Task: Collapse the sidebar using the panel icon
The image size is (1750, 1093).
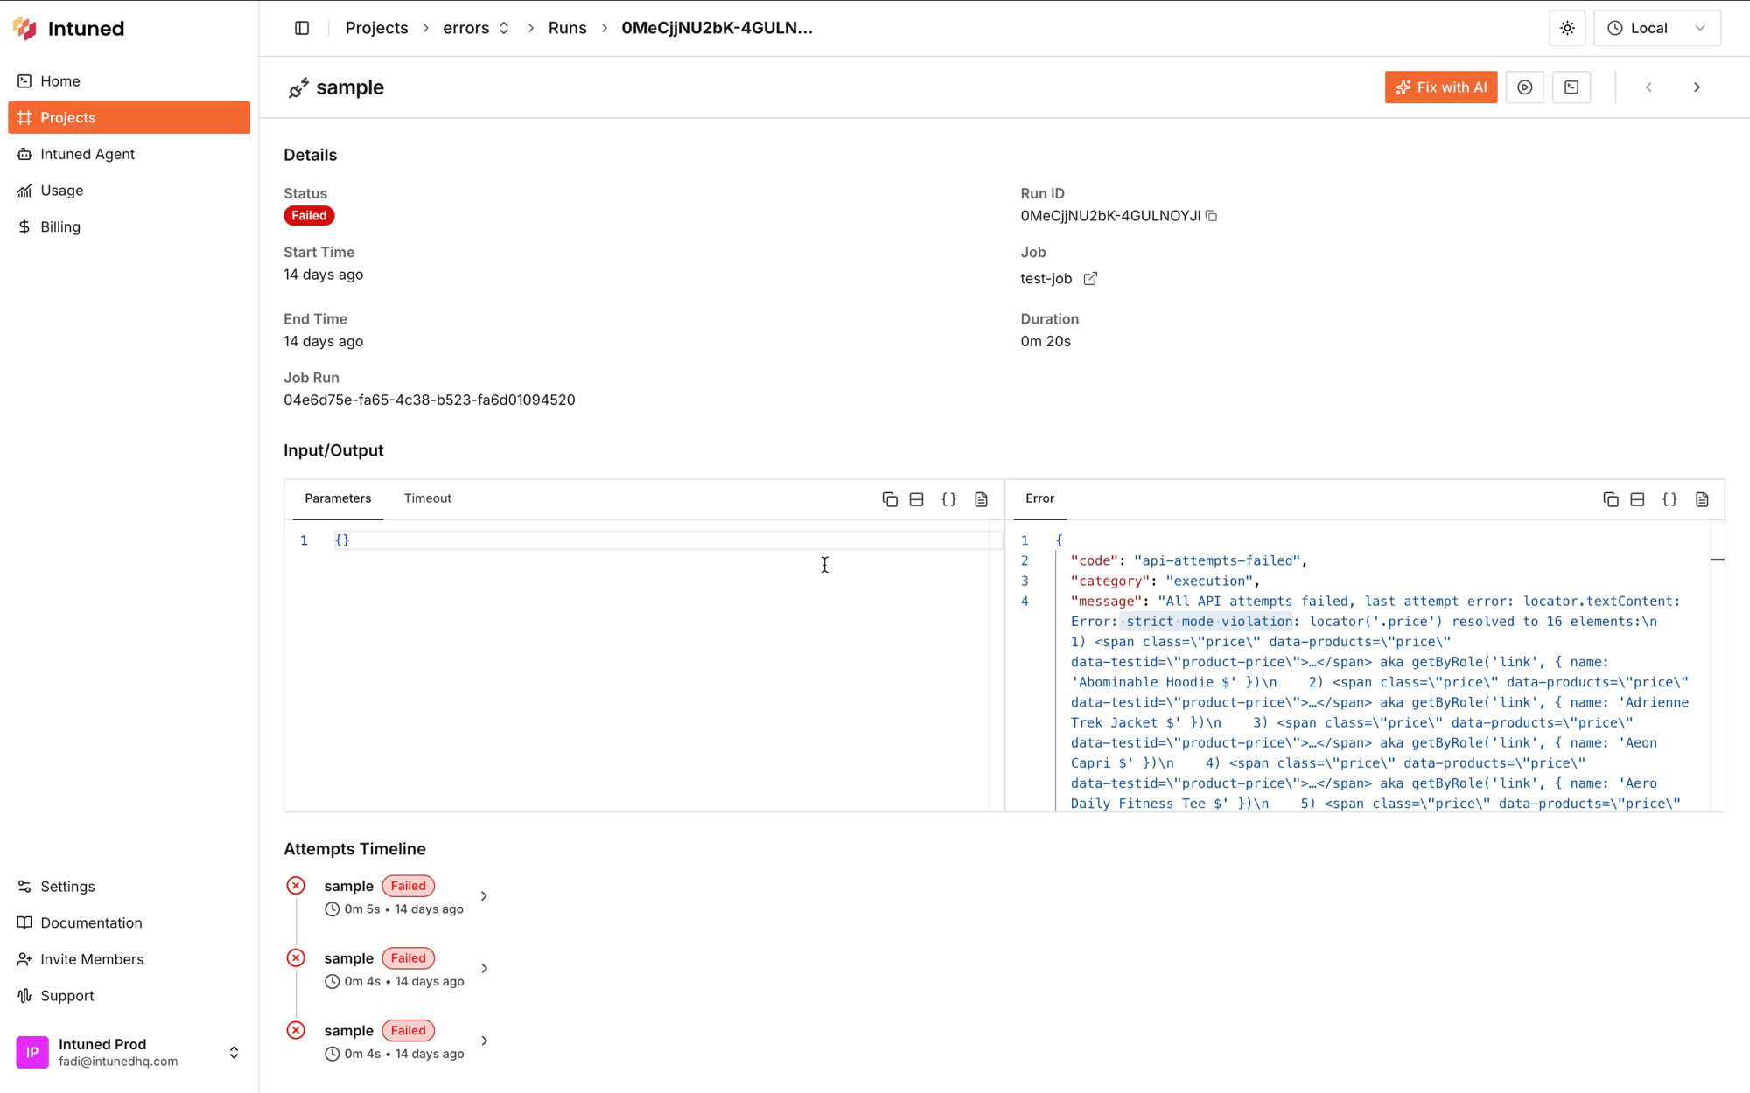Action: tap(301, 27)
